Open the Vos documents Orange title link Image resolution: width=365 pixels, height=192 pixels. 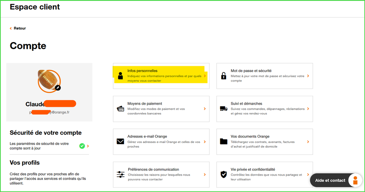tap(250, 136)
